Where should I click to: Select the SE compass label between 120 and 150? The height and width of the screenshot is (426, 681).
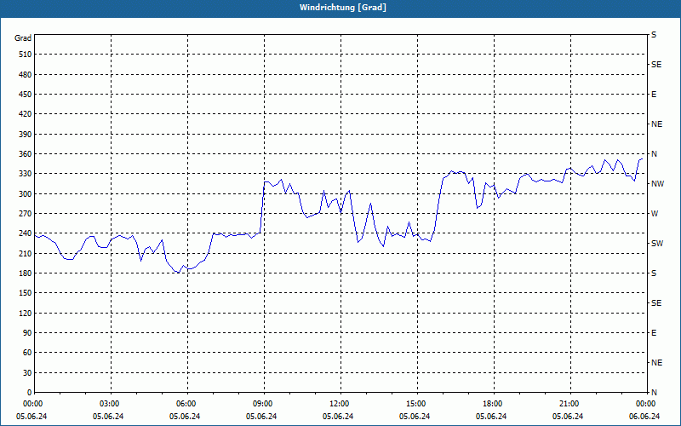tap(656, 303)
